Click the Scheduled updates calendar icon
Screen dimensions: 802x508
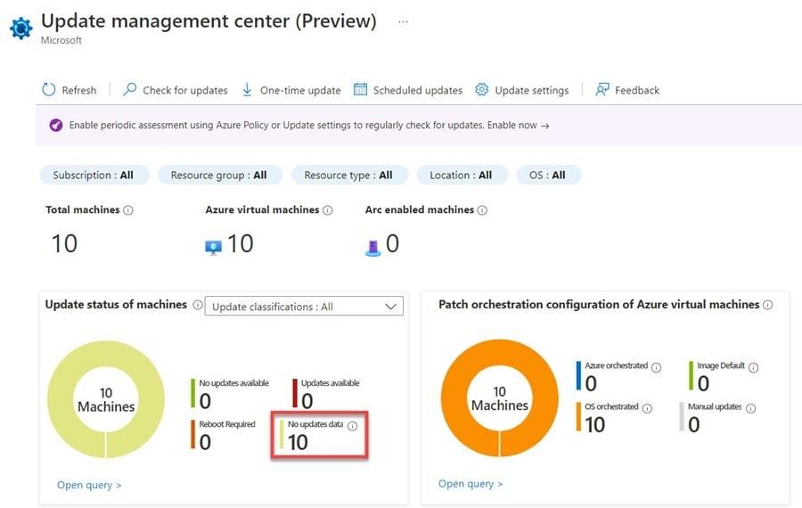click(x=361, y=89)
